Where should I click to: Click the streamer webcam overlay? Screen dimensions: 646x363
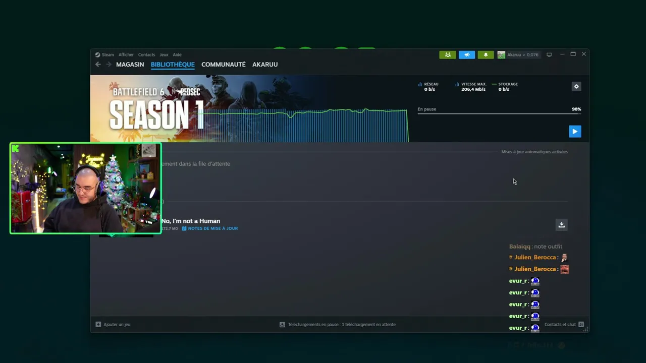pos(85,188)
